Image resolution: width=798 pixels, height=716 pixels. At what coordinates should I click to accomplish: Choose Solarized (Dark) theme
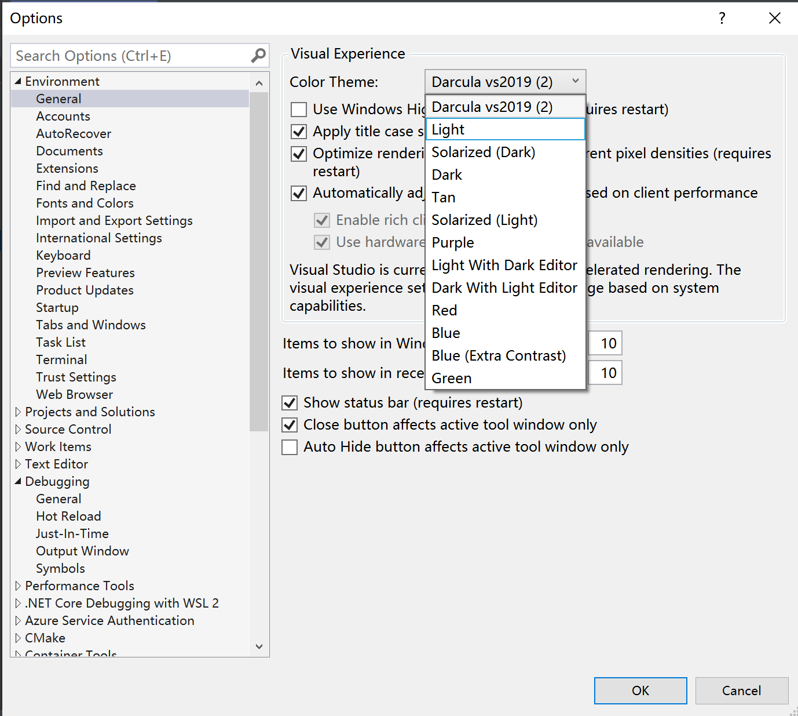[x=506, y=152]
